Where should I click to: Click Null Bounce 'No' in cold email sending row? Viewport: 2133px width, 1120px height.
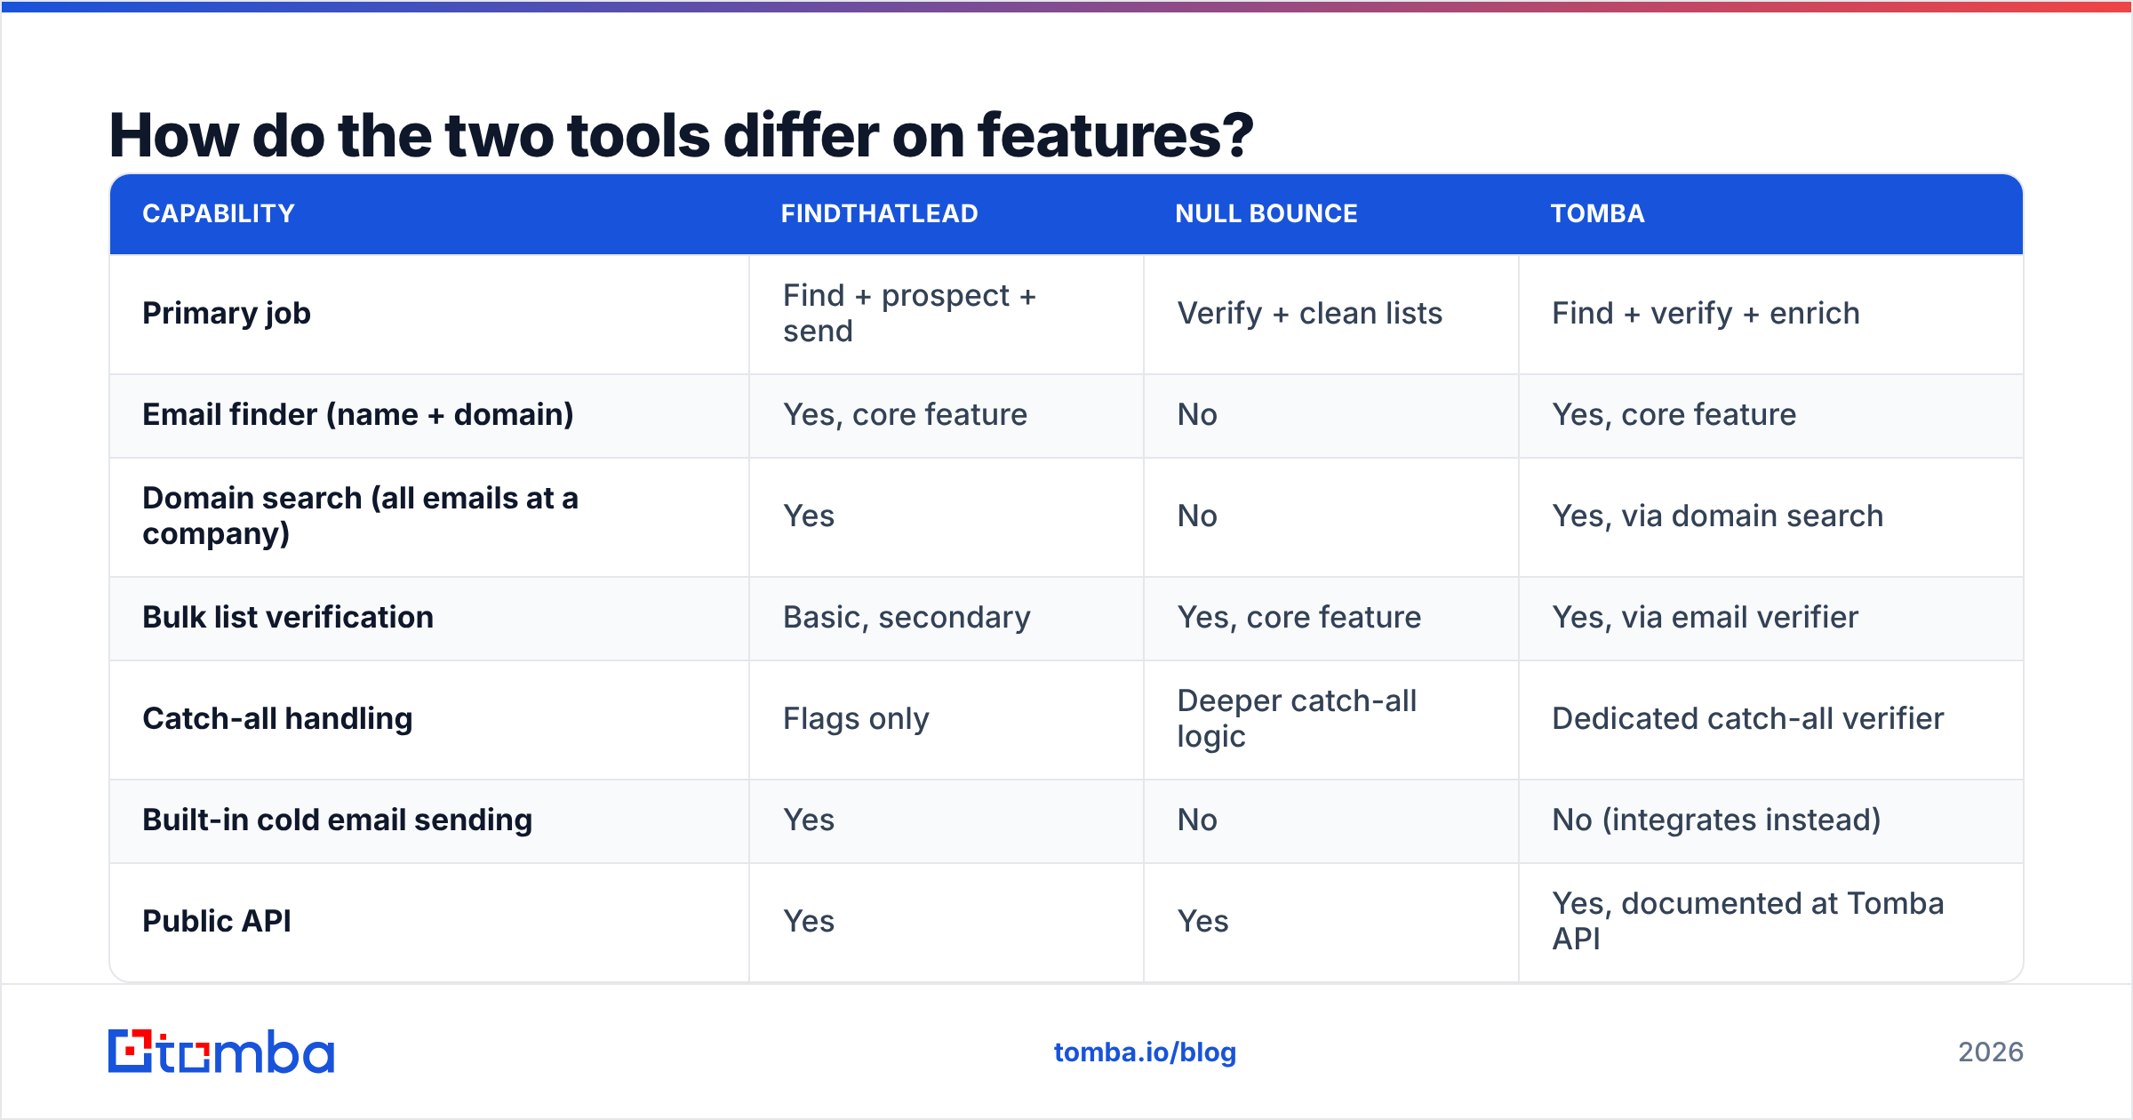click(1197, 820)
